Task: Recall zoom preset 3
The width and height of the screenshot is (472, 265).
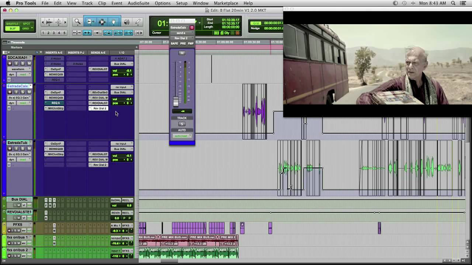Action: point(53,33)
